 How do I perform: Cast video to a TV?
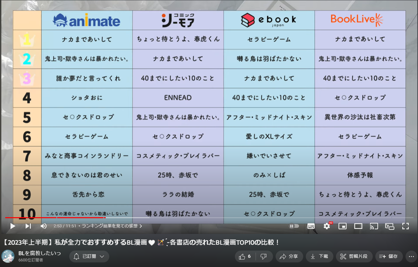click(374, 226)
